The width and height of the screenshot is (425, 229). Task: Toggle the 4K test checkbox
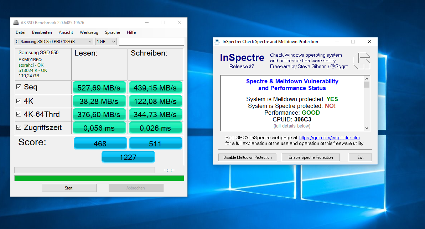[x=19, y=101]
